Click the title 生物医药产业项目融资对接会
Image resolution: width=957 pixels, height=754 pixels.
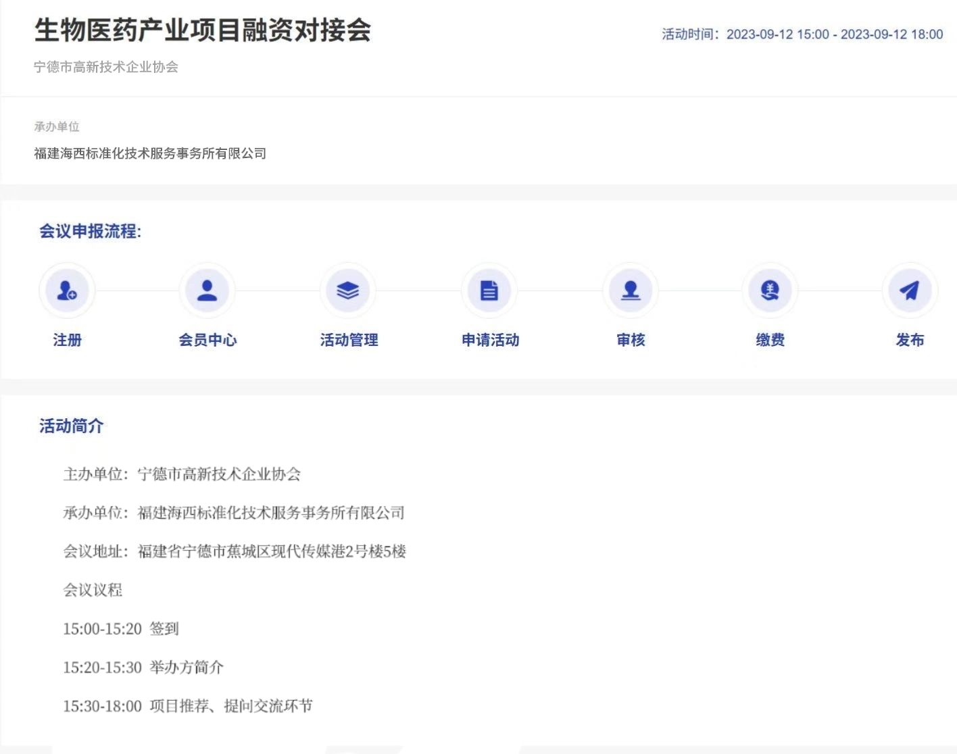point(203,30)
